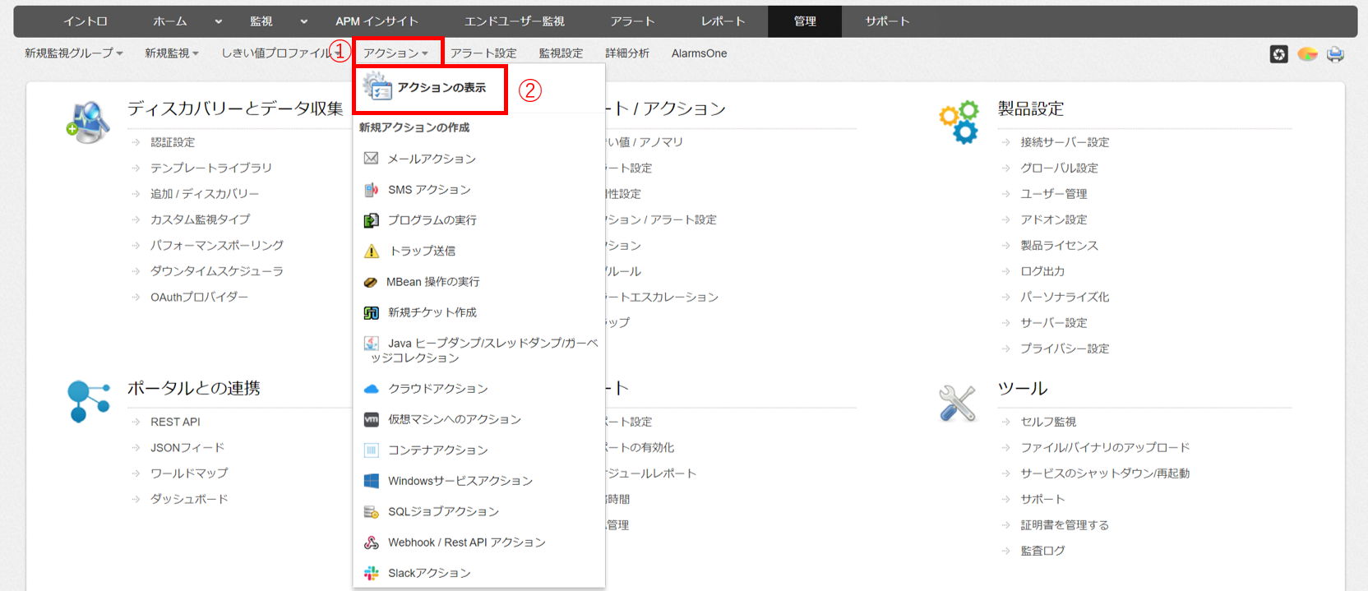Image resolution: width=1368 pixels, height=591 pixels.
Task: Click the trap send warning icon
Action: pos(372,251)
